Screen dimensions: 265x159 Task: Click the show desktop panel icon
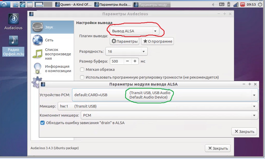30,4
